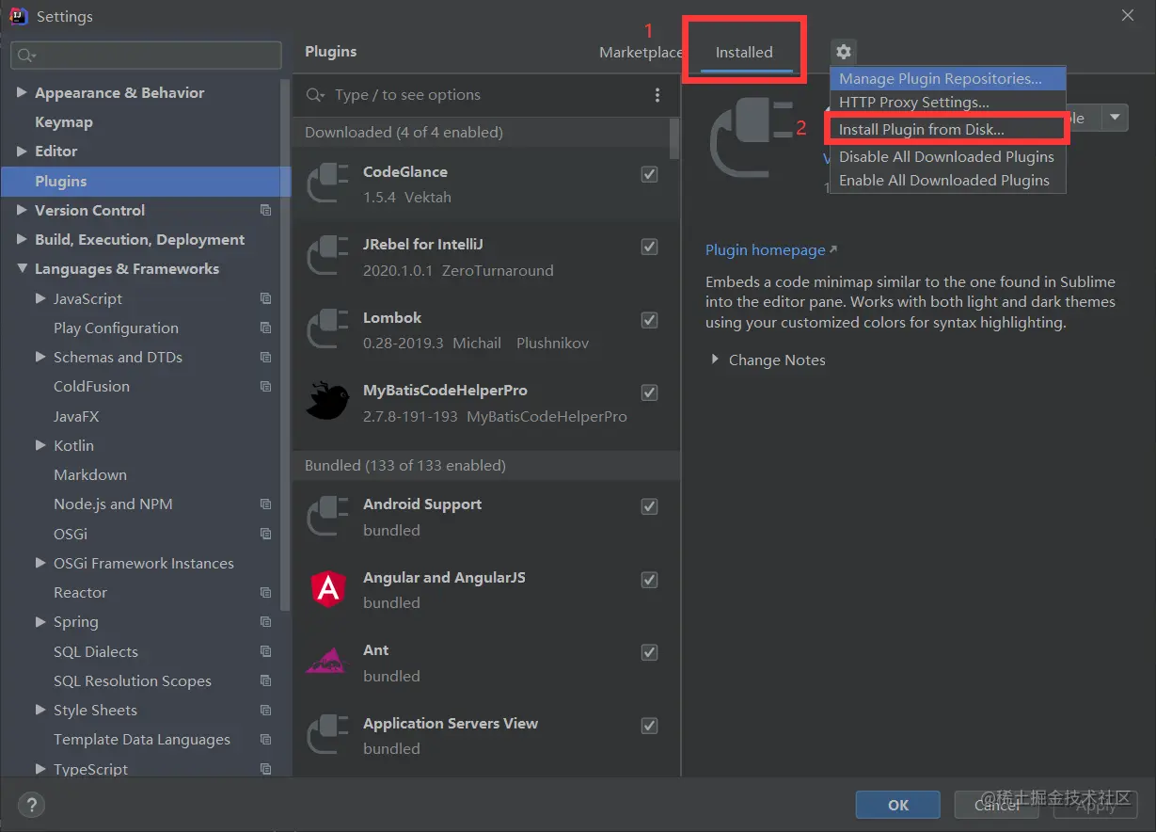Expand the Appearance & Behavior section
1156x832 pixels.
tap(22, 92)
